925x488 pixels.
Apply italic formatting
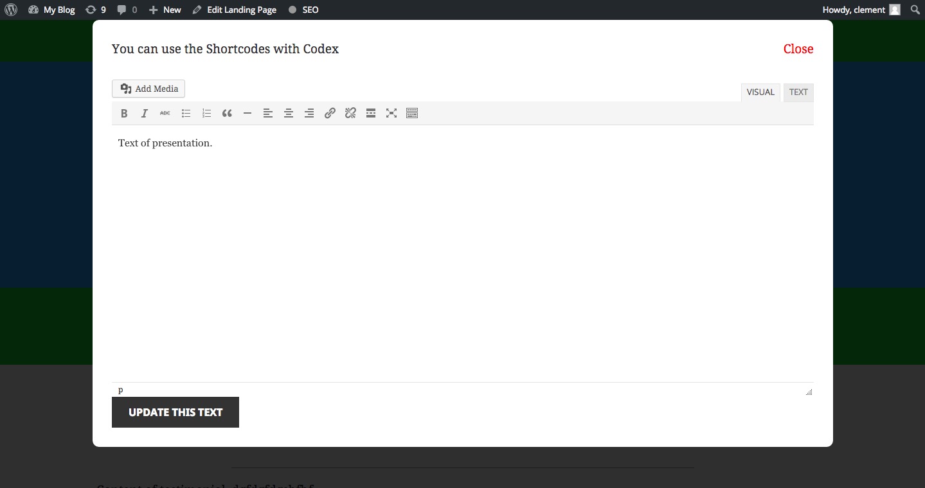coord(145,113)
